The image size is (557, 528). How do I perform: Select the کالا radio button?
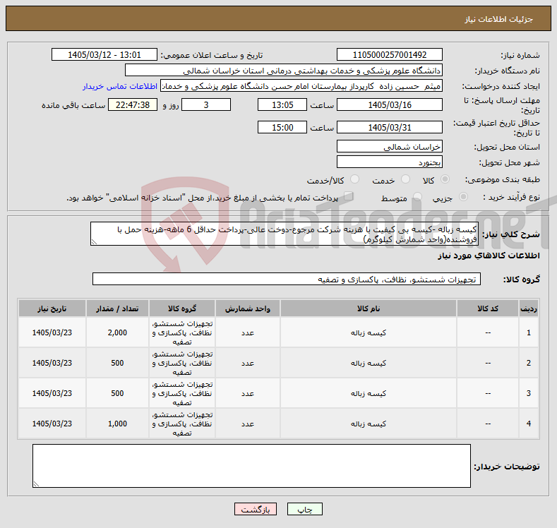[445, 179]
